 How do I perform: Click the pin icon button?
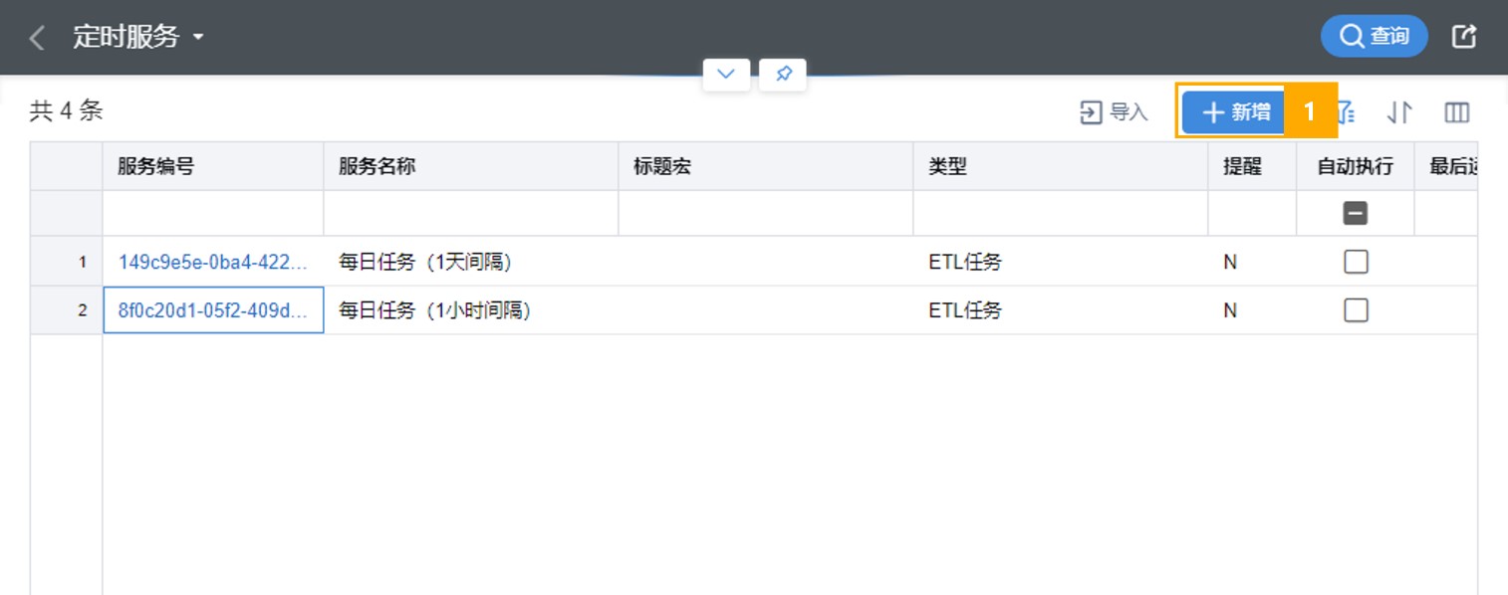tap(783, 75)
